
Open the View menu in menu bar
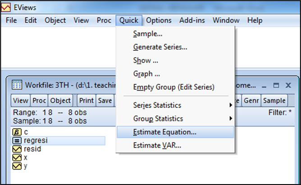click(81, 20)
